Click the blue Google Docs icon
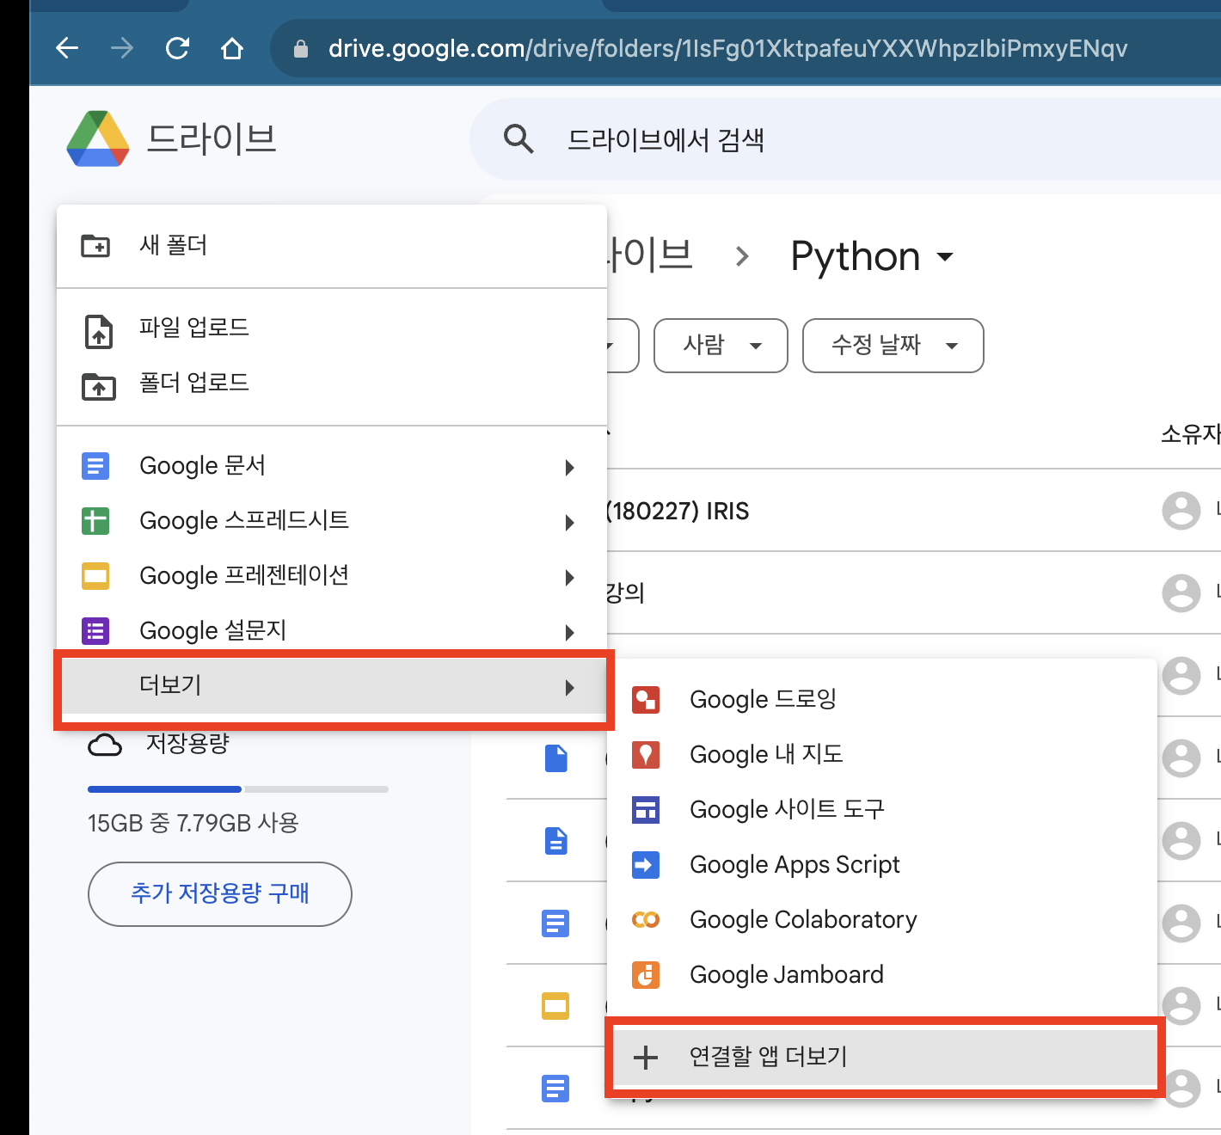Image resolution: width=1221 pixels, height=1135 pixels. click(95, 466)
